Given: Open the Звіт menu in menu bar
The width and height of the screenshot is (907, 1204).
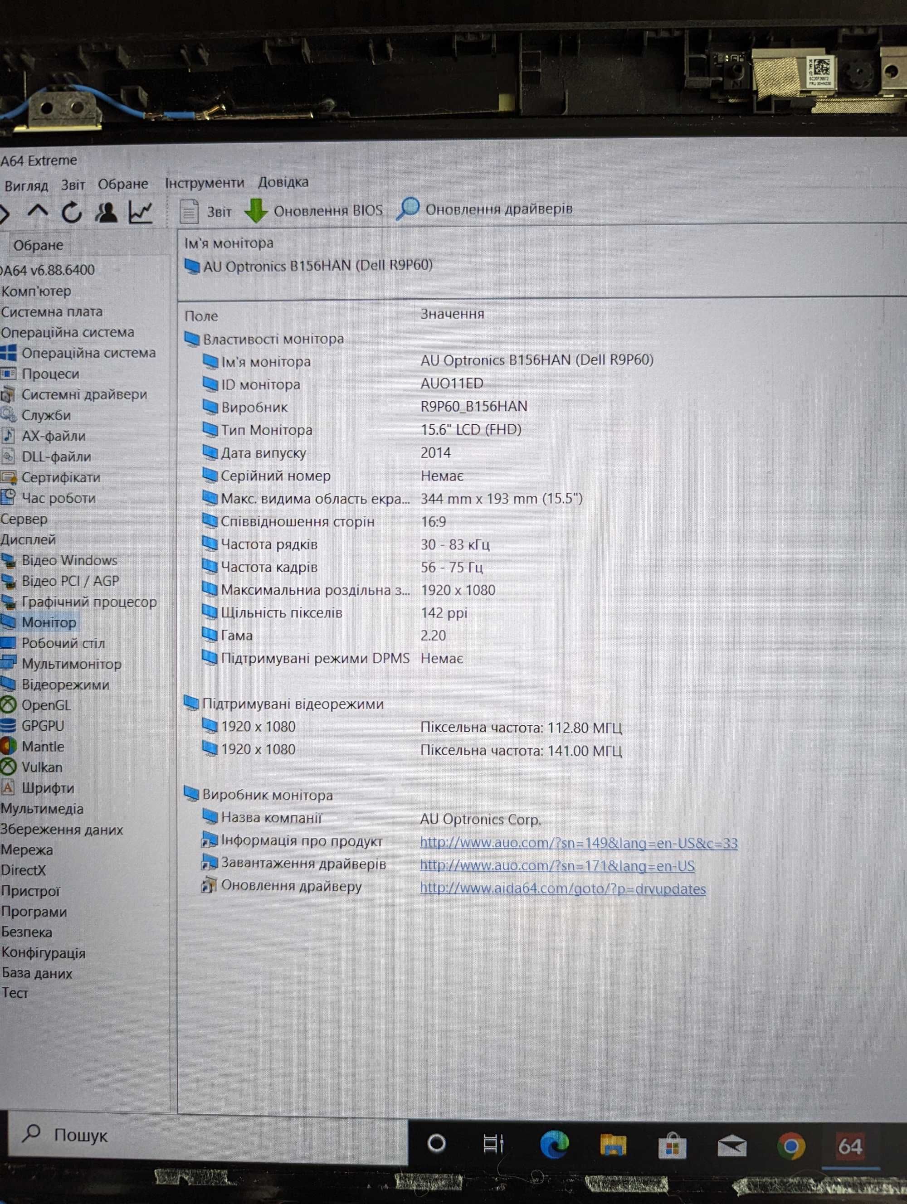Looking at the screenshot, I should click(73, 185).
